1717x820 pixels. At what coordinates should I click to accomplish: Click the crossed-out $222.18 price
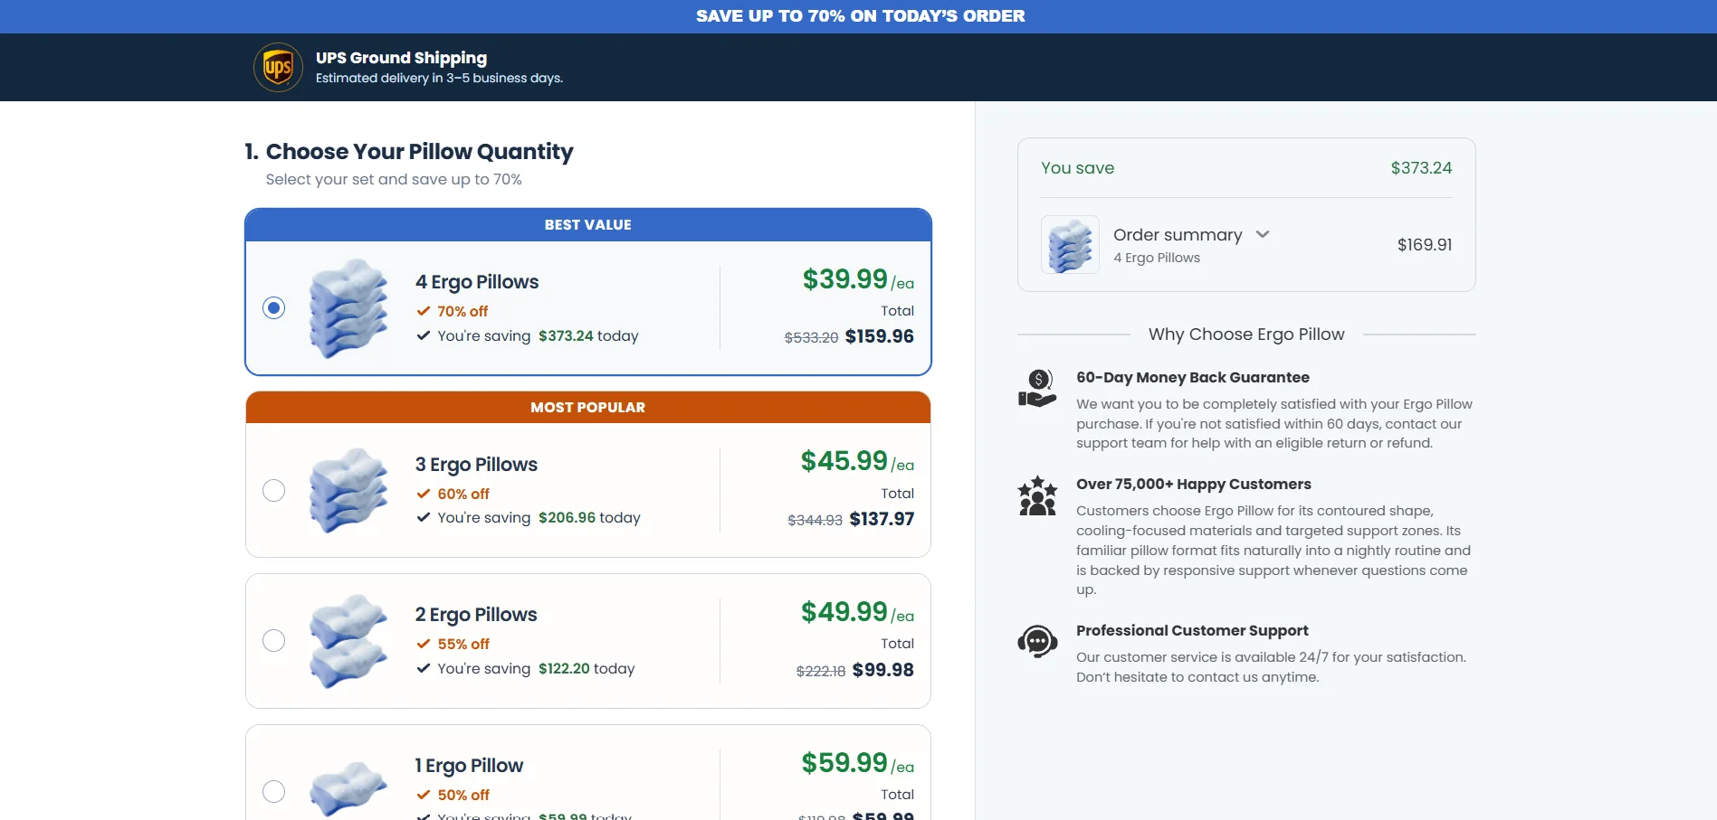[x=821, y=671]
